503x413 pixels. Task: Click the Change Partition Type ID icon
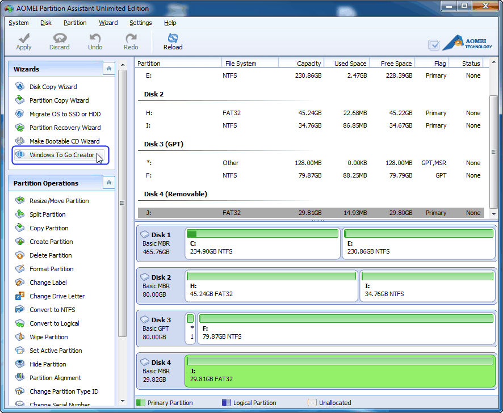[20, 391]
